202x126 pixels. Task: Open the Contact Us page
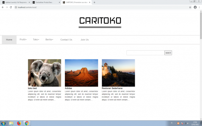click(66, 40)
